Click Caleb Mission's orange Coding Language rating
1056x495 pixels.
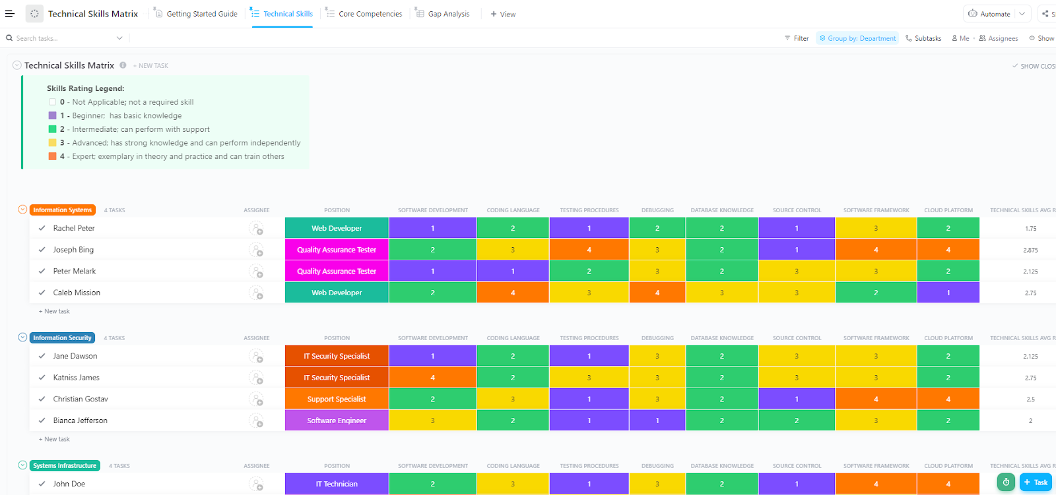tap(513, 293)
